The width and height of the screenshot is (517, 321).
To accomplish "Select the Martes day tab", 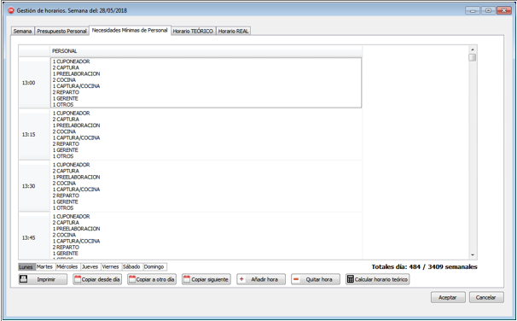I will [x=44, y=266].
